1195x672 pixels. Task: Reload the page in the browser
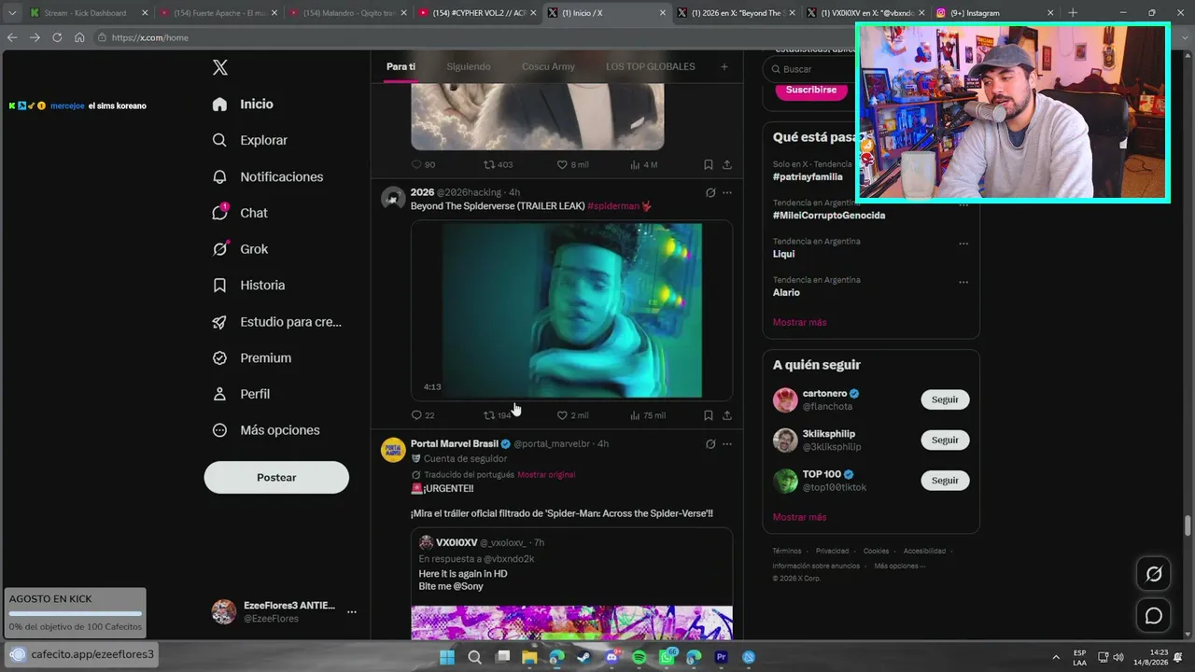click(x=57, y=37)
